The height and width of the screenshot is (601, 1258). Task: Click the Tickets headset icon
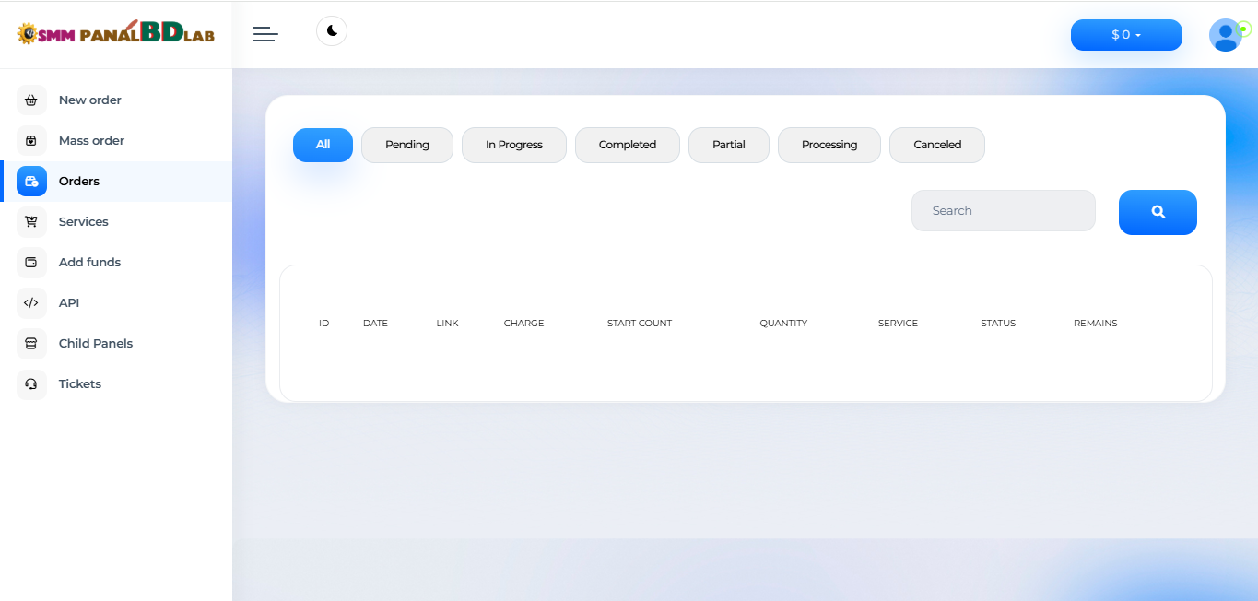pos(31,384)
